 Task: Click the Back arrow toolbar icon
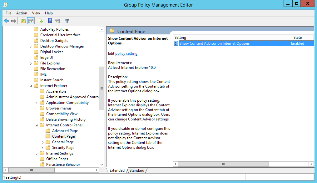click(x=7, y=21)
